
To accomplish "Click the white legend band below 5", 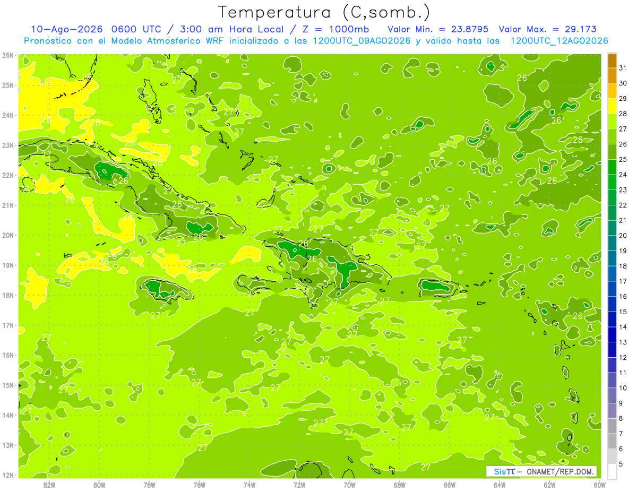I will [x=612, y=472].
